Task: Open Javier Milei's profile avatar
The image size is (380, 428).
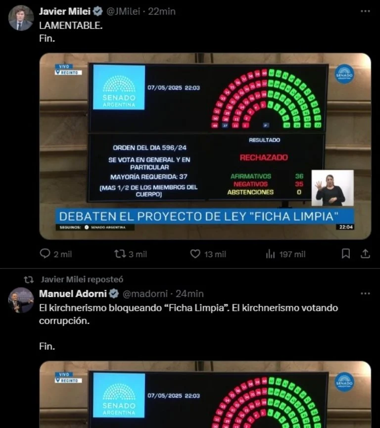Action: tap(21, 18)
